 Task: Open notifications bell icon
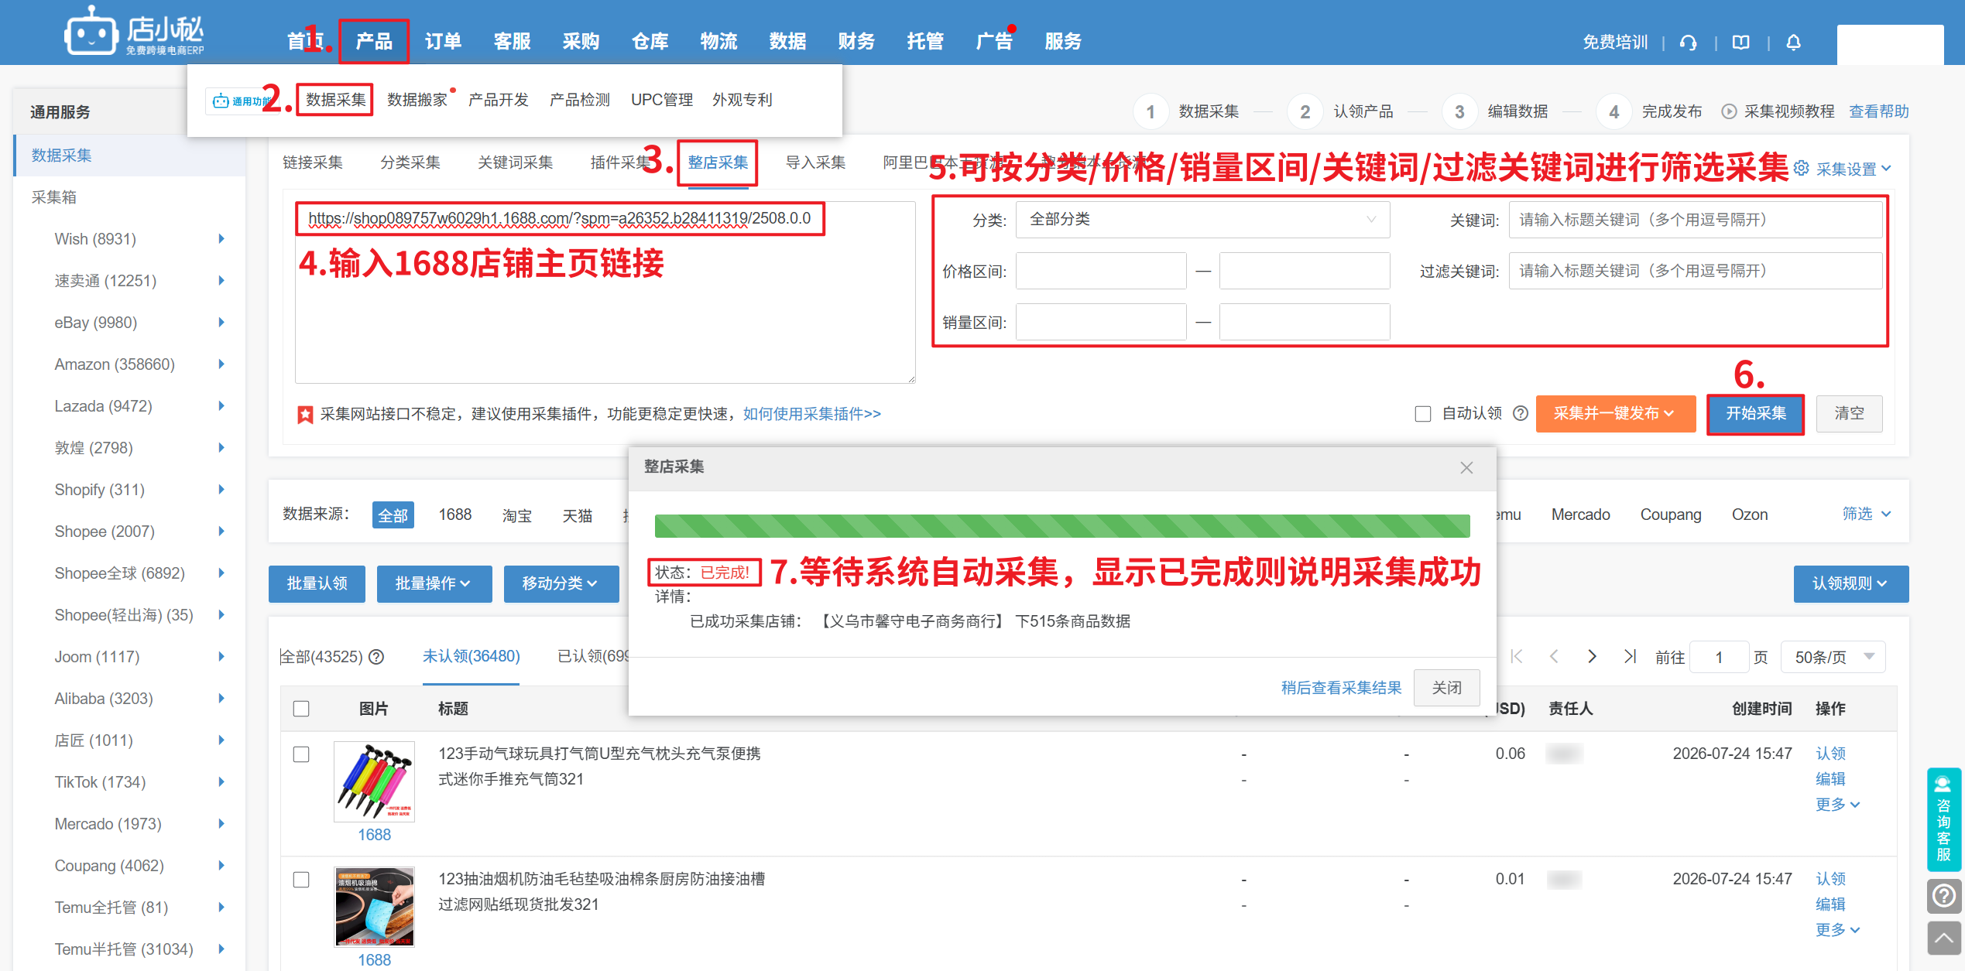coord(1793,42)
